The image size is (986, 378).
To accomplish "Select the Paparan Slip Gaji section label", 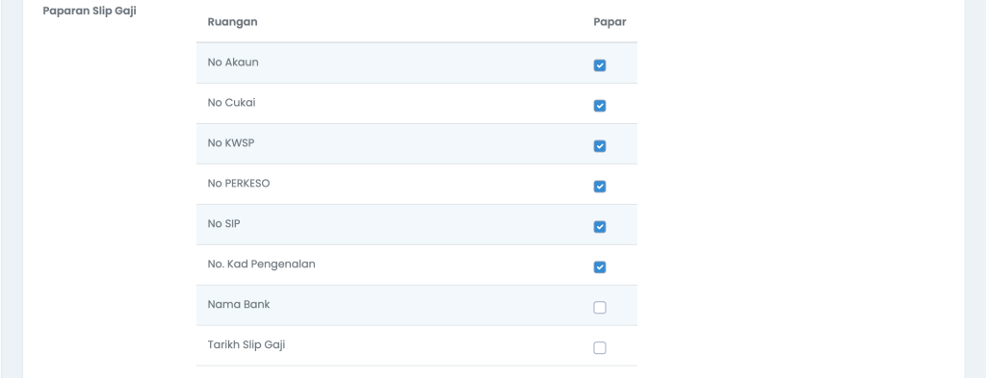I will (90, 11).
